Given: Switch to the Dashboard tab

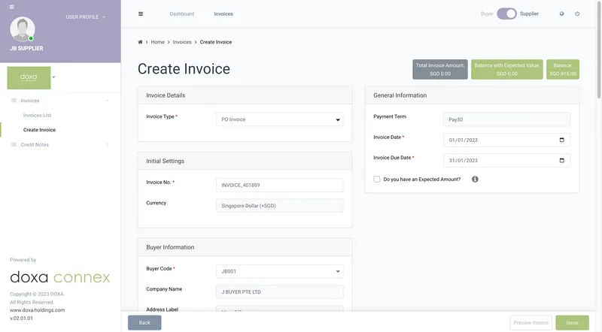Looking at the screenshot, I should tap(181, 14).
